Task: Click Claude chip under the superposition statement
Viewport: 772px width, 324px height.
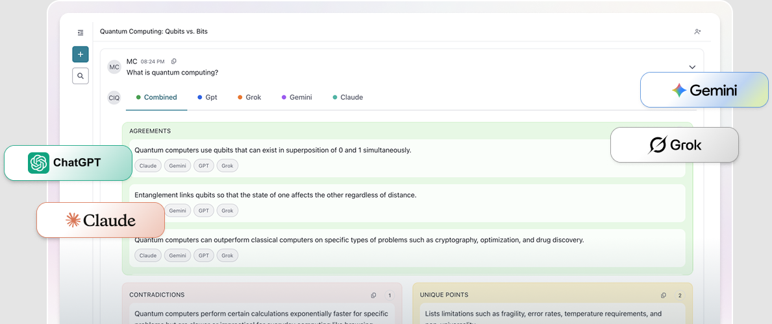Action: coord(147,166)
